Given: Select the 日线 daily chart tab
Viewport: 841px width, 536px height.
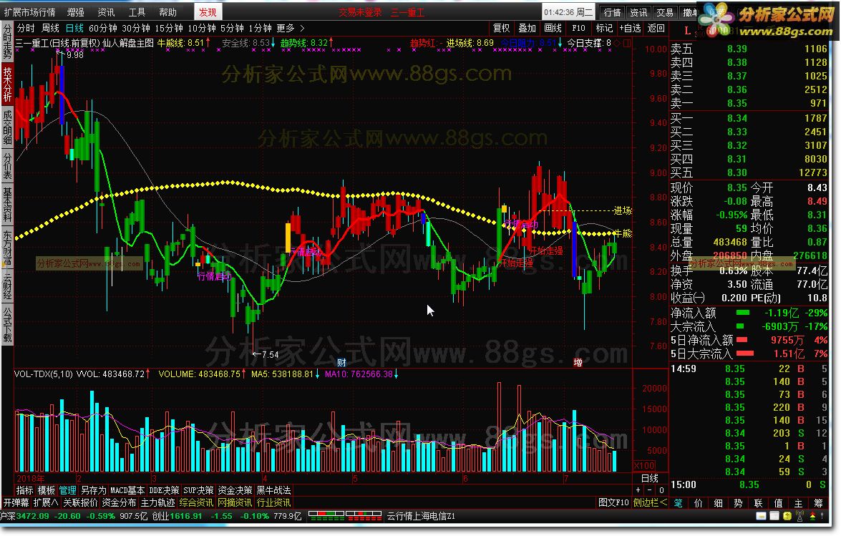Looking at the screenshot, I should click(74, 28).
